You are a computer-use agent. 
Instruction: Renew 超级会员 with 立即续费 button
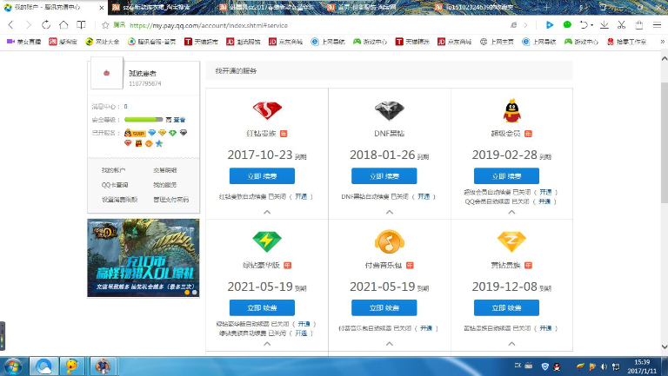(506, 176)
